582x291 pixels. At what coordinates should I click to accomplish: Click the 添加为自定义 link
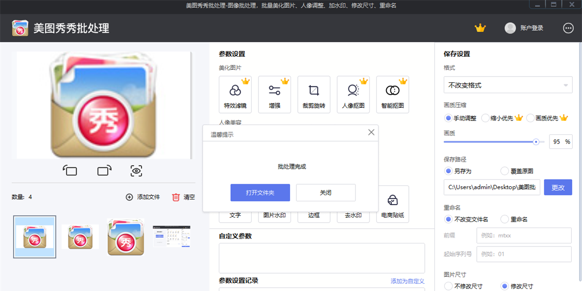click(408, 281)
